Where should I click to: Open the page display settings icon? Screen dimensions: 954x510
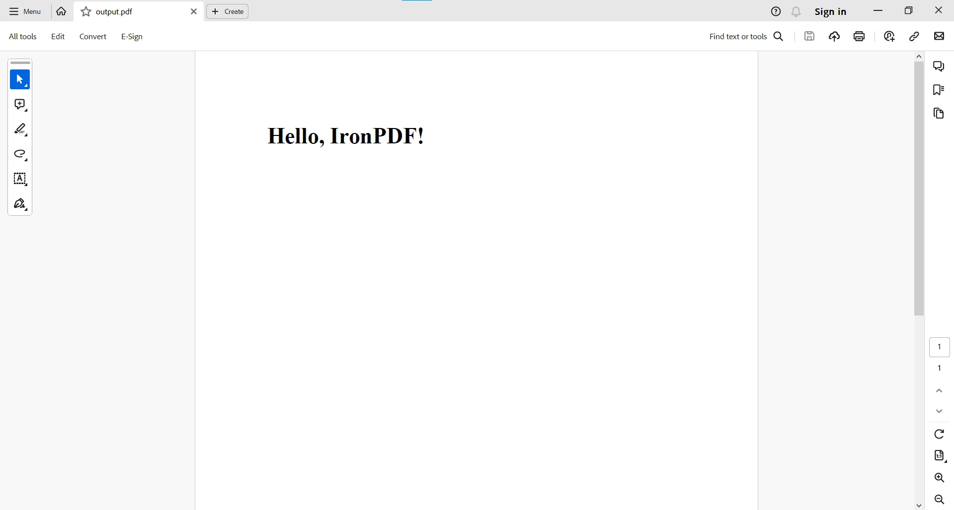940,456
